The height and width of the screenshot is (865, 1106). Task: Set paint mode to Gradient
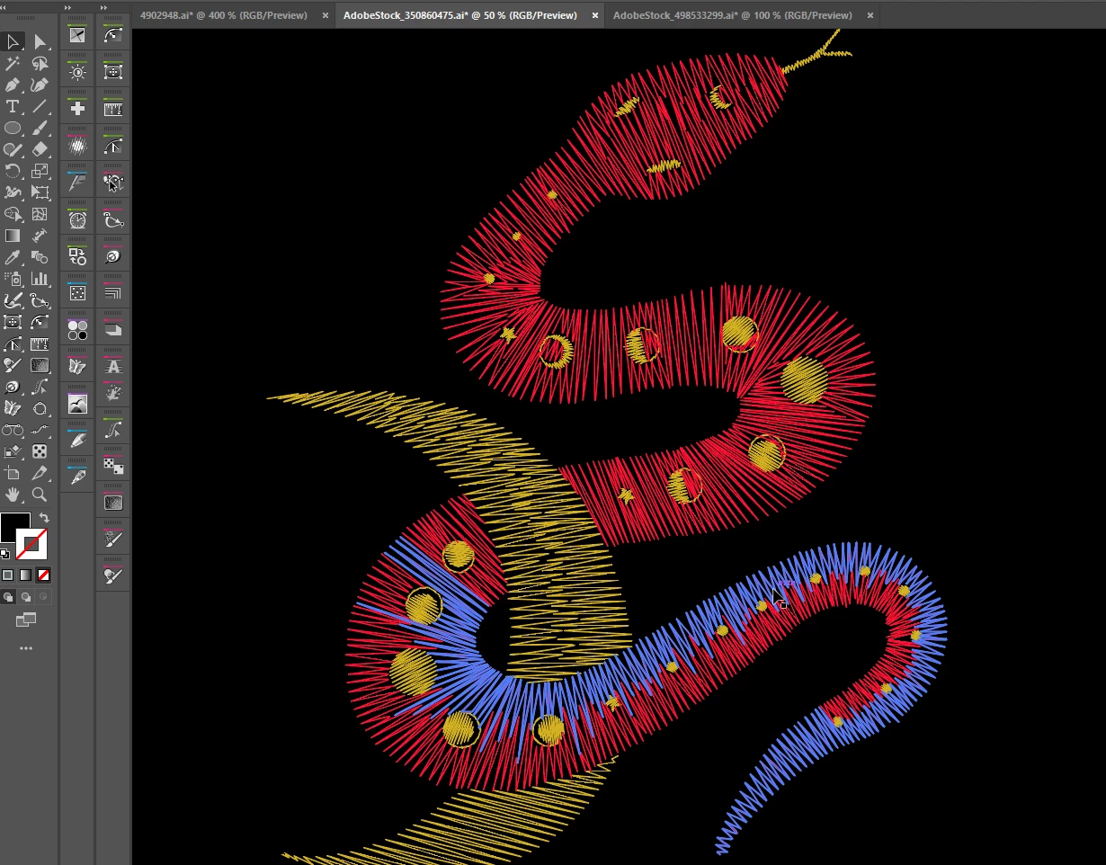[x=26, y=575]
